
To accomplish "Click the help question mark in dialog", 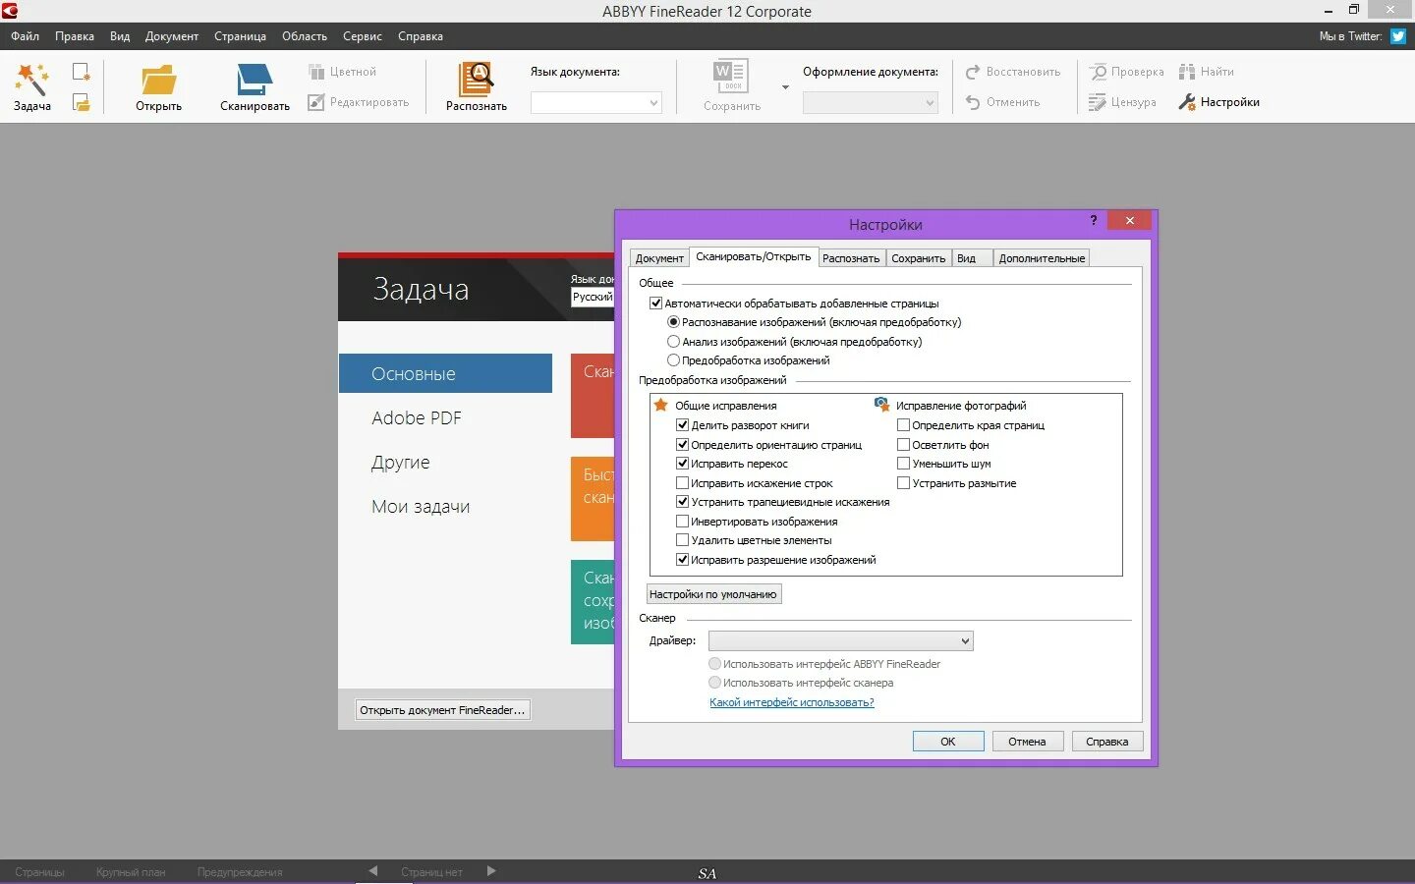I will click(x=1094, y=220).
